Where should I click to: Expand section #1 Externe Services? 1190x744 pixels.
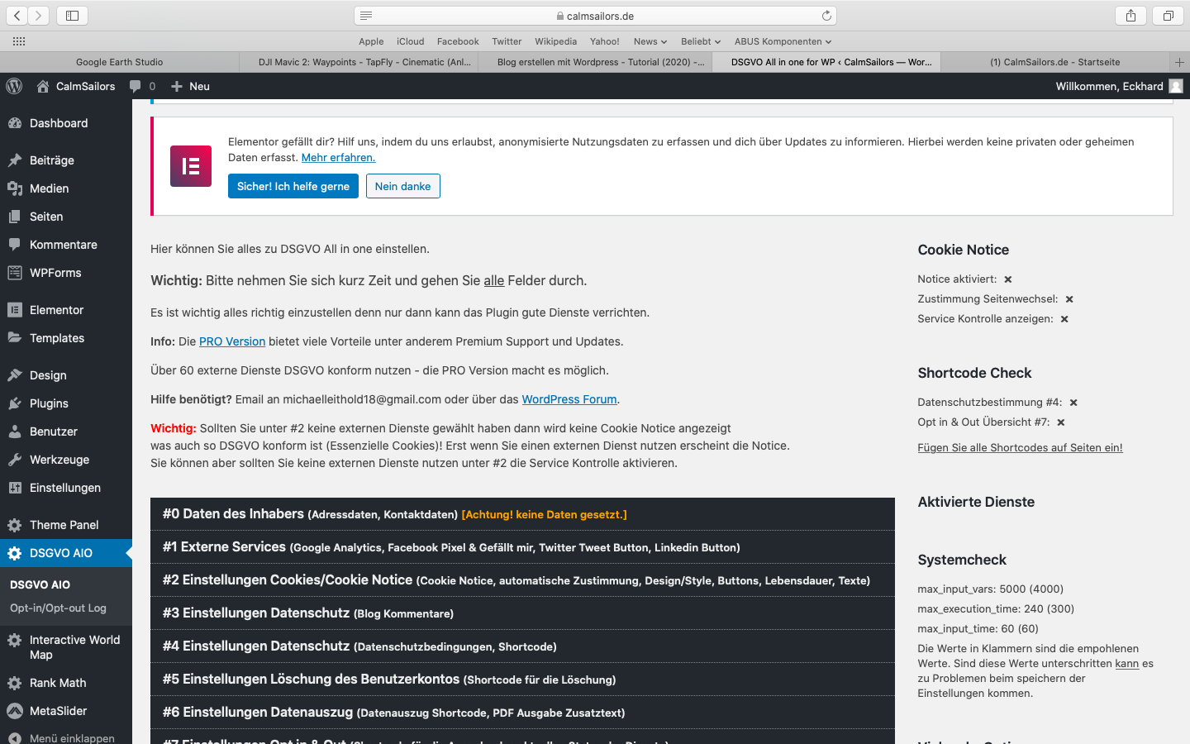click(x=522, y=547)
